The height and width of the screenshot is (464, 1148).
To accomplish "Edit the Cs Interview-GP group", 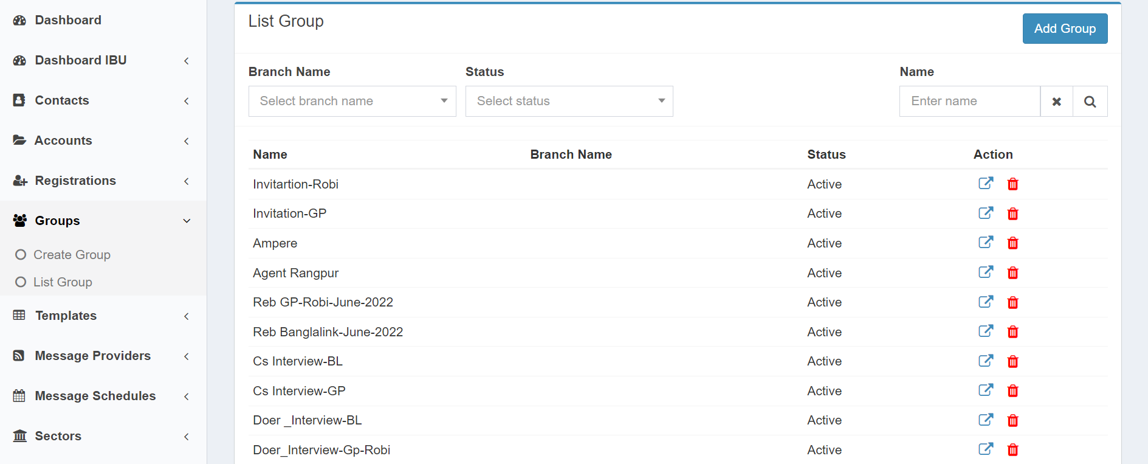I will (986, 390).
